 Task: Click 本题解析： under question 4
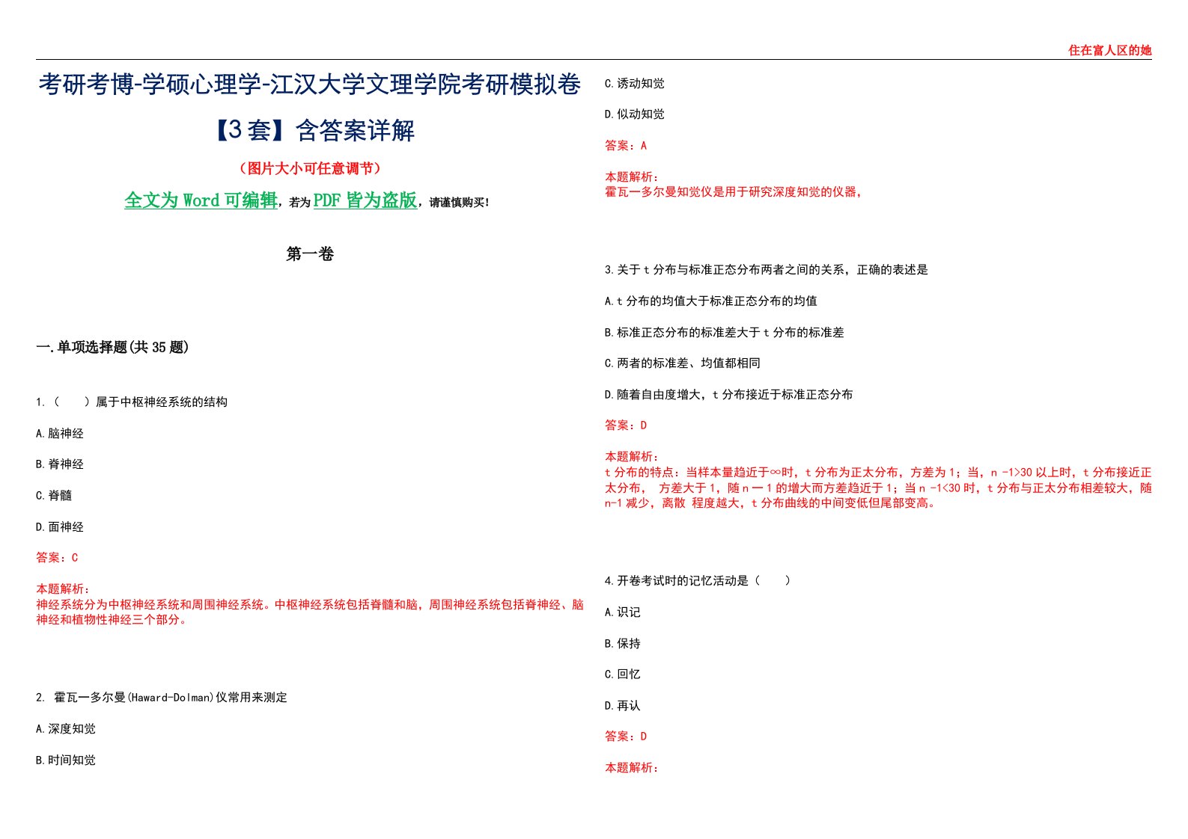632,768
